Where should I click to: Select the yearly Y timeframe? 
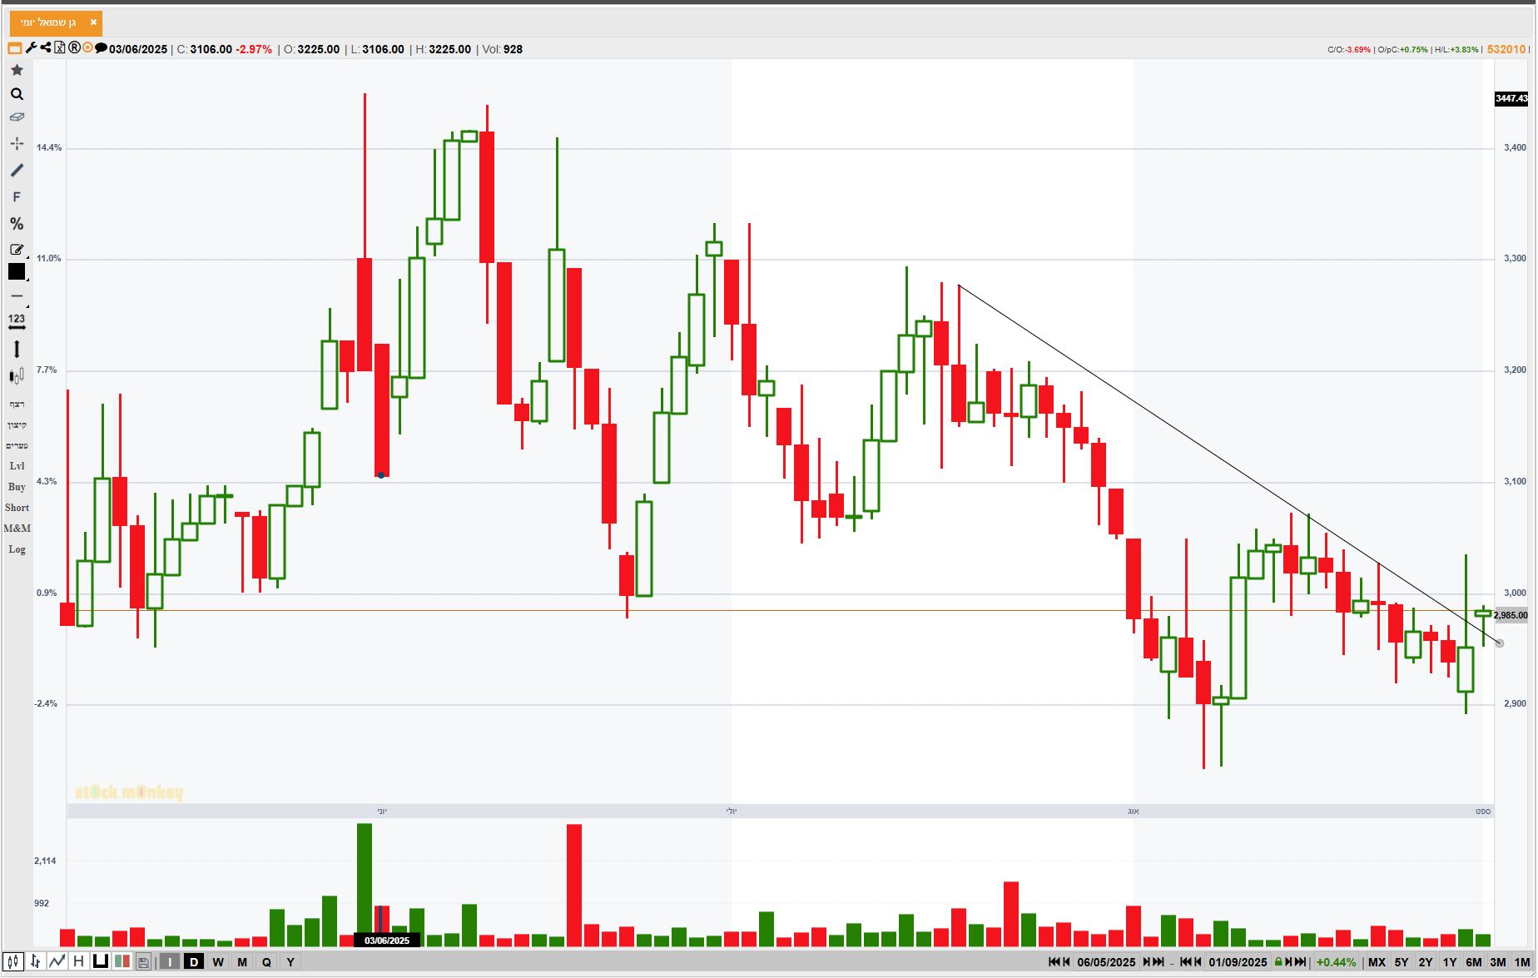(290, 962)
